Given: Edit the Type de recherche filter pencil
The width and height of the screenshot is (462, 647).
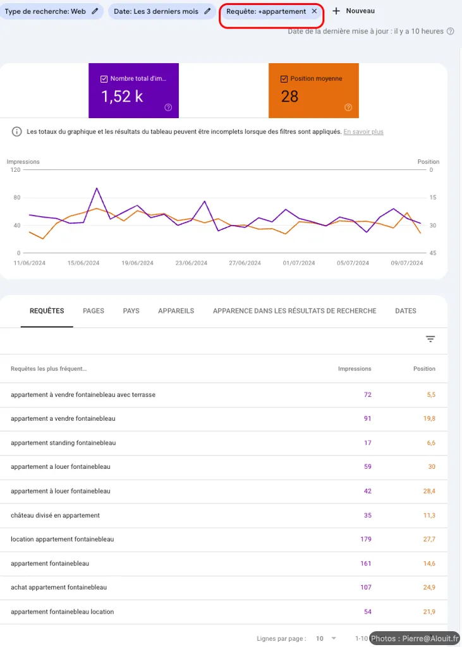Looking at the screenshot, I should pyautogui.click(x=95, y=11).
